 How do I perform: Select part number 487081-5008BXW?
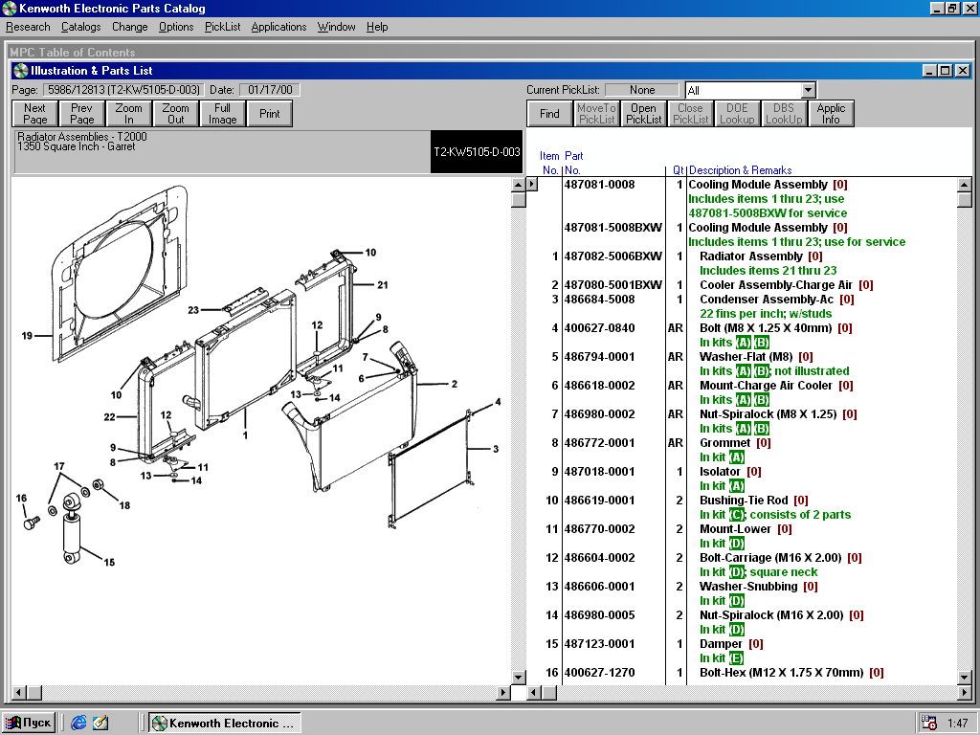click(x=612, y=228)
